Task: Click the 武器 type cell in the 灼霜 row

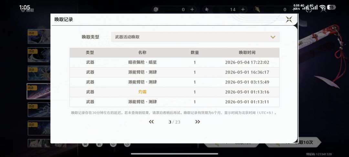Action: tap(90, 92)
